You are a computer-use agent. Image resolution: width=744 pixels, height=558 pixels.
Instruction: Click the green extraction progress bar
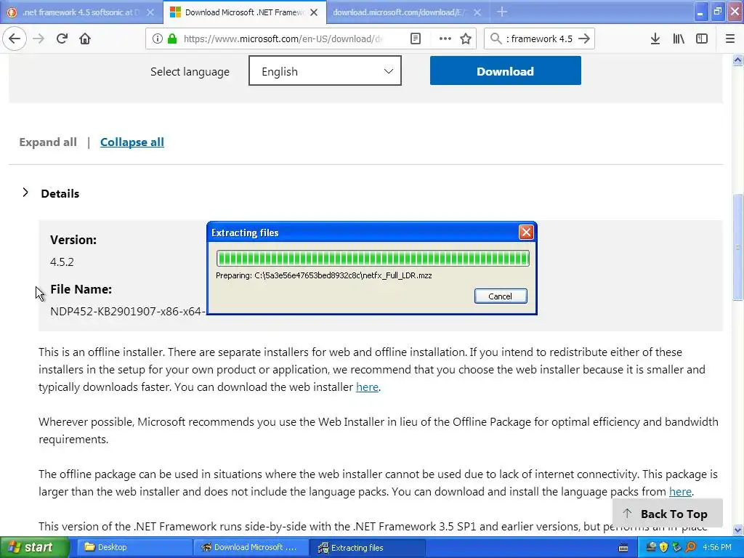373,258
